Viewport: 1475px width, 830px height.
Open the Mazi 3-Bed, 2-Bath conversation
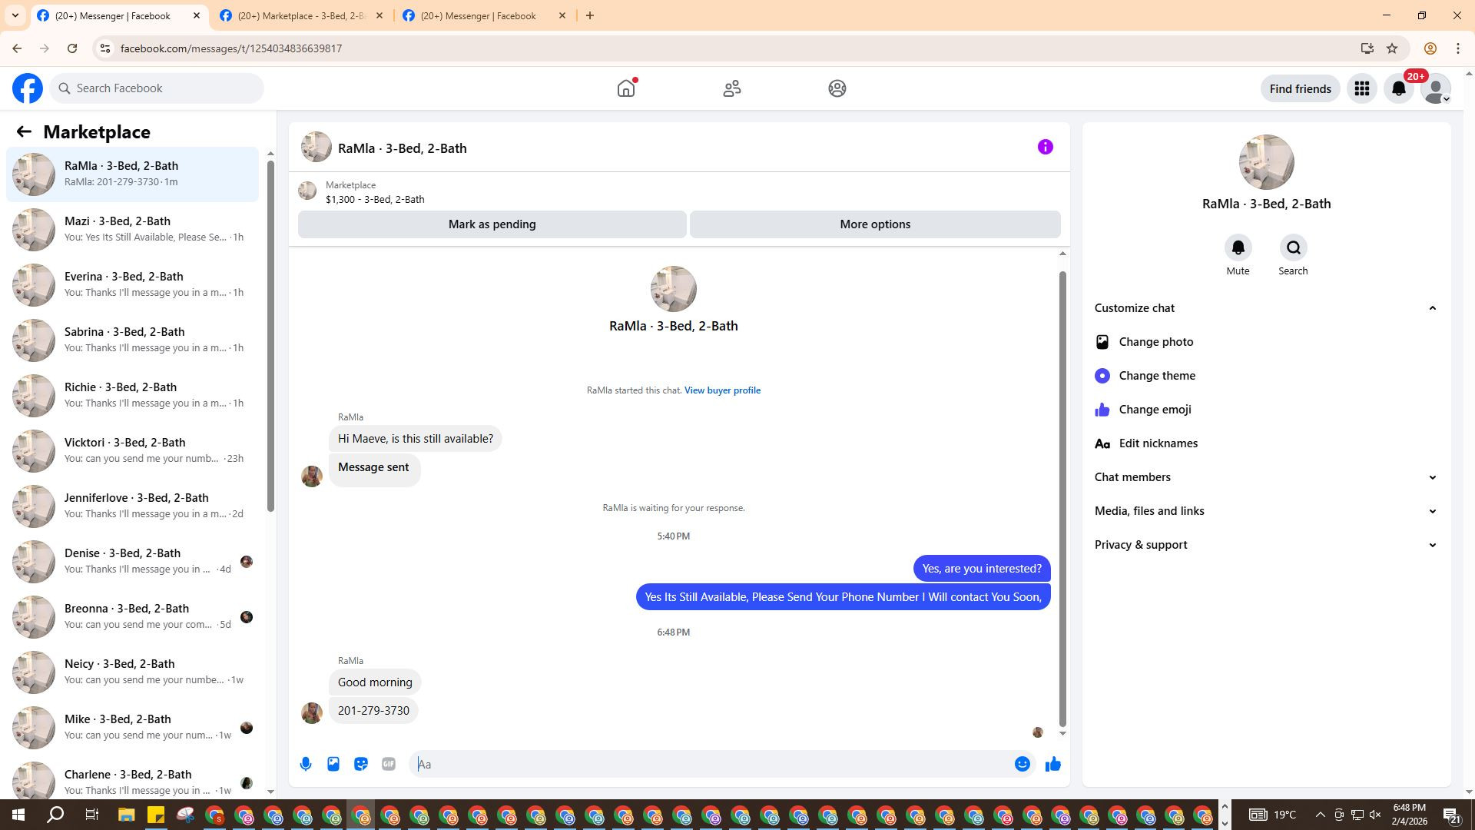pyautogui.click(x=132, y=229)
